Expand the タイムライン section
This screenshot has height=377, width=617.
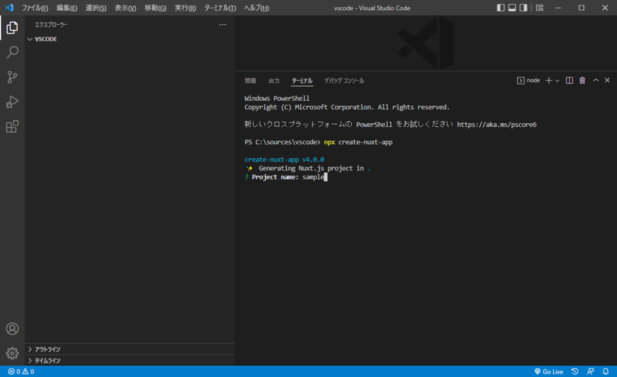click(x=130, y=361)
